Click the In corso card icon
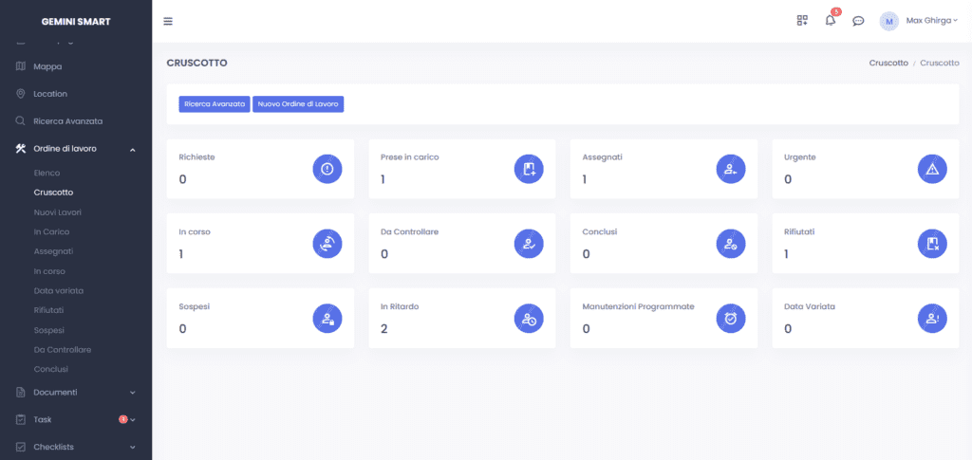 coord(327,244)
